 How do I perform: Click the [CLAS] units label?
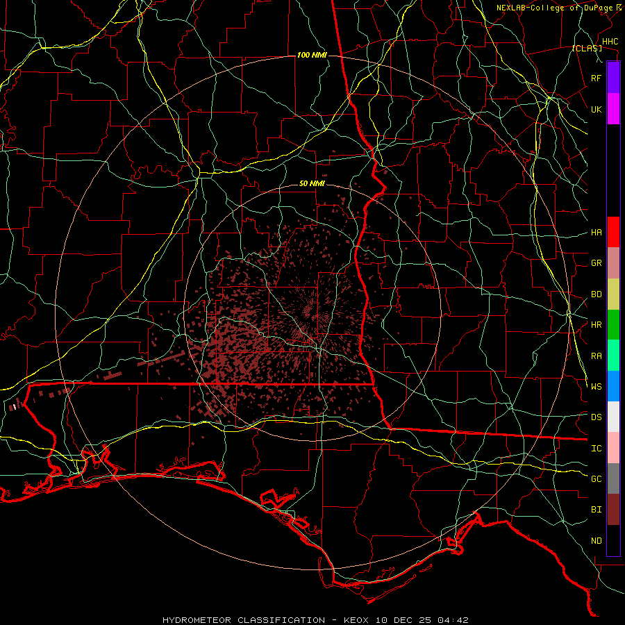(587, 49)
